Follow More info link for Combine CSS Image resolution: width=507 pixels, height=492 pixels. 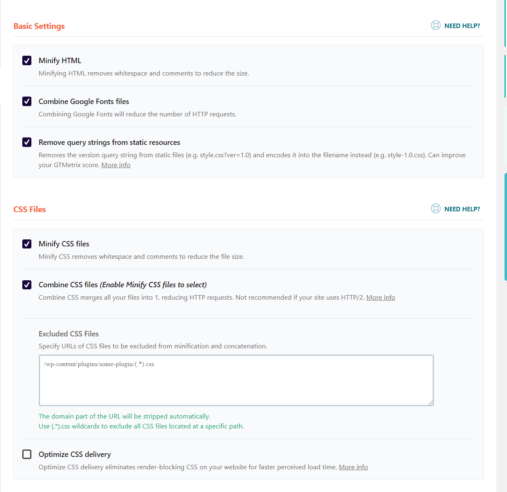tap(381, 298)
